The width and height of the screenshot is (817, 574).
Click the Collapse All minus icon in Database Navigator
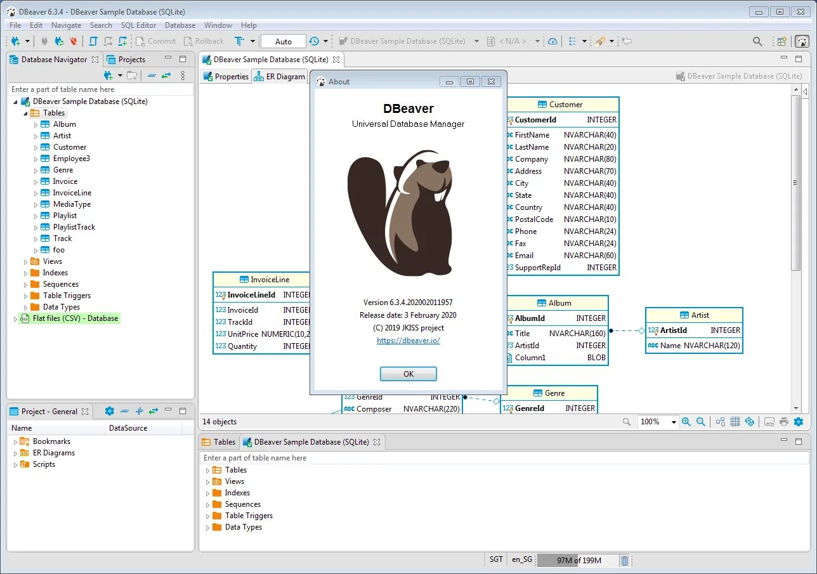tap(152, 75)
